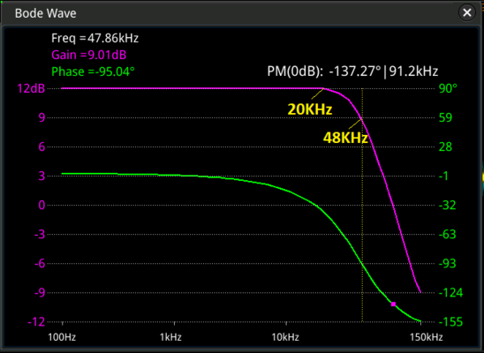Click the 12dB gain axis label
Image resolution: width=484 pixels, height=353 pixels.
coord(31,88)
